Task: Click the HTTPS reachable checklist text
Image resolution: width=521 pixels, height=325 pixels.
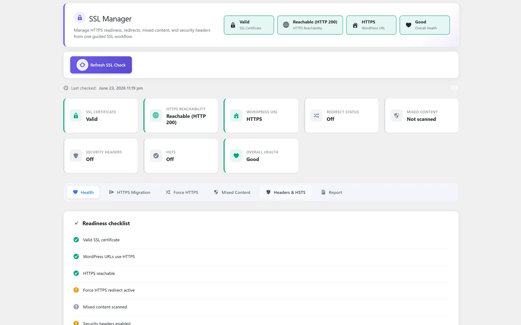Action: tap(99, 273)
